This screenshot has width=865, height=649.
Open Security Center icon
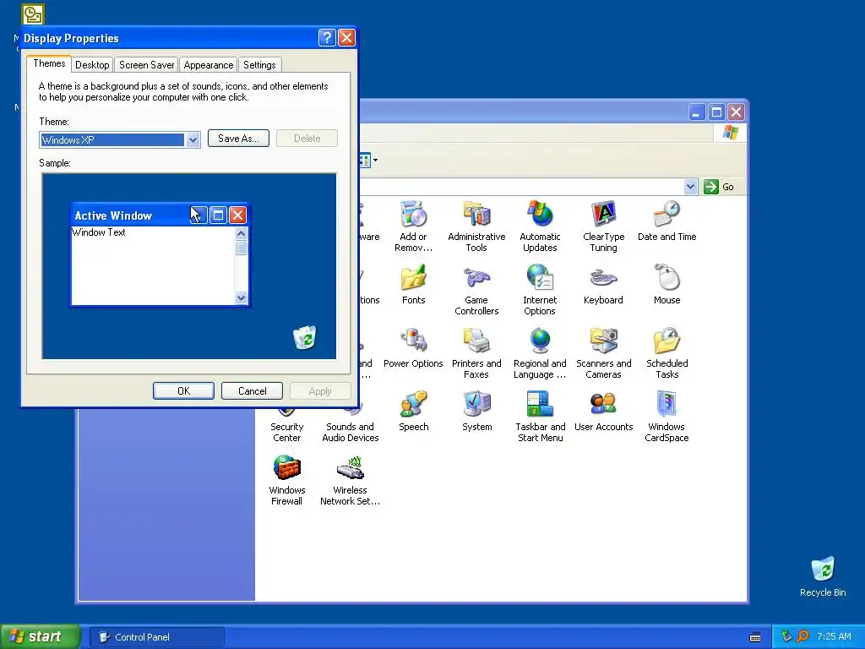point(287,426)
